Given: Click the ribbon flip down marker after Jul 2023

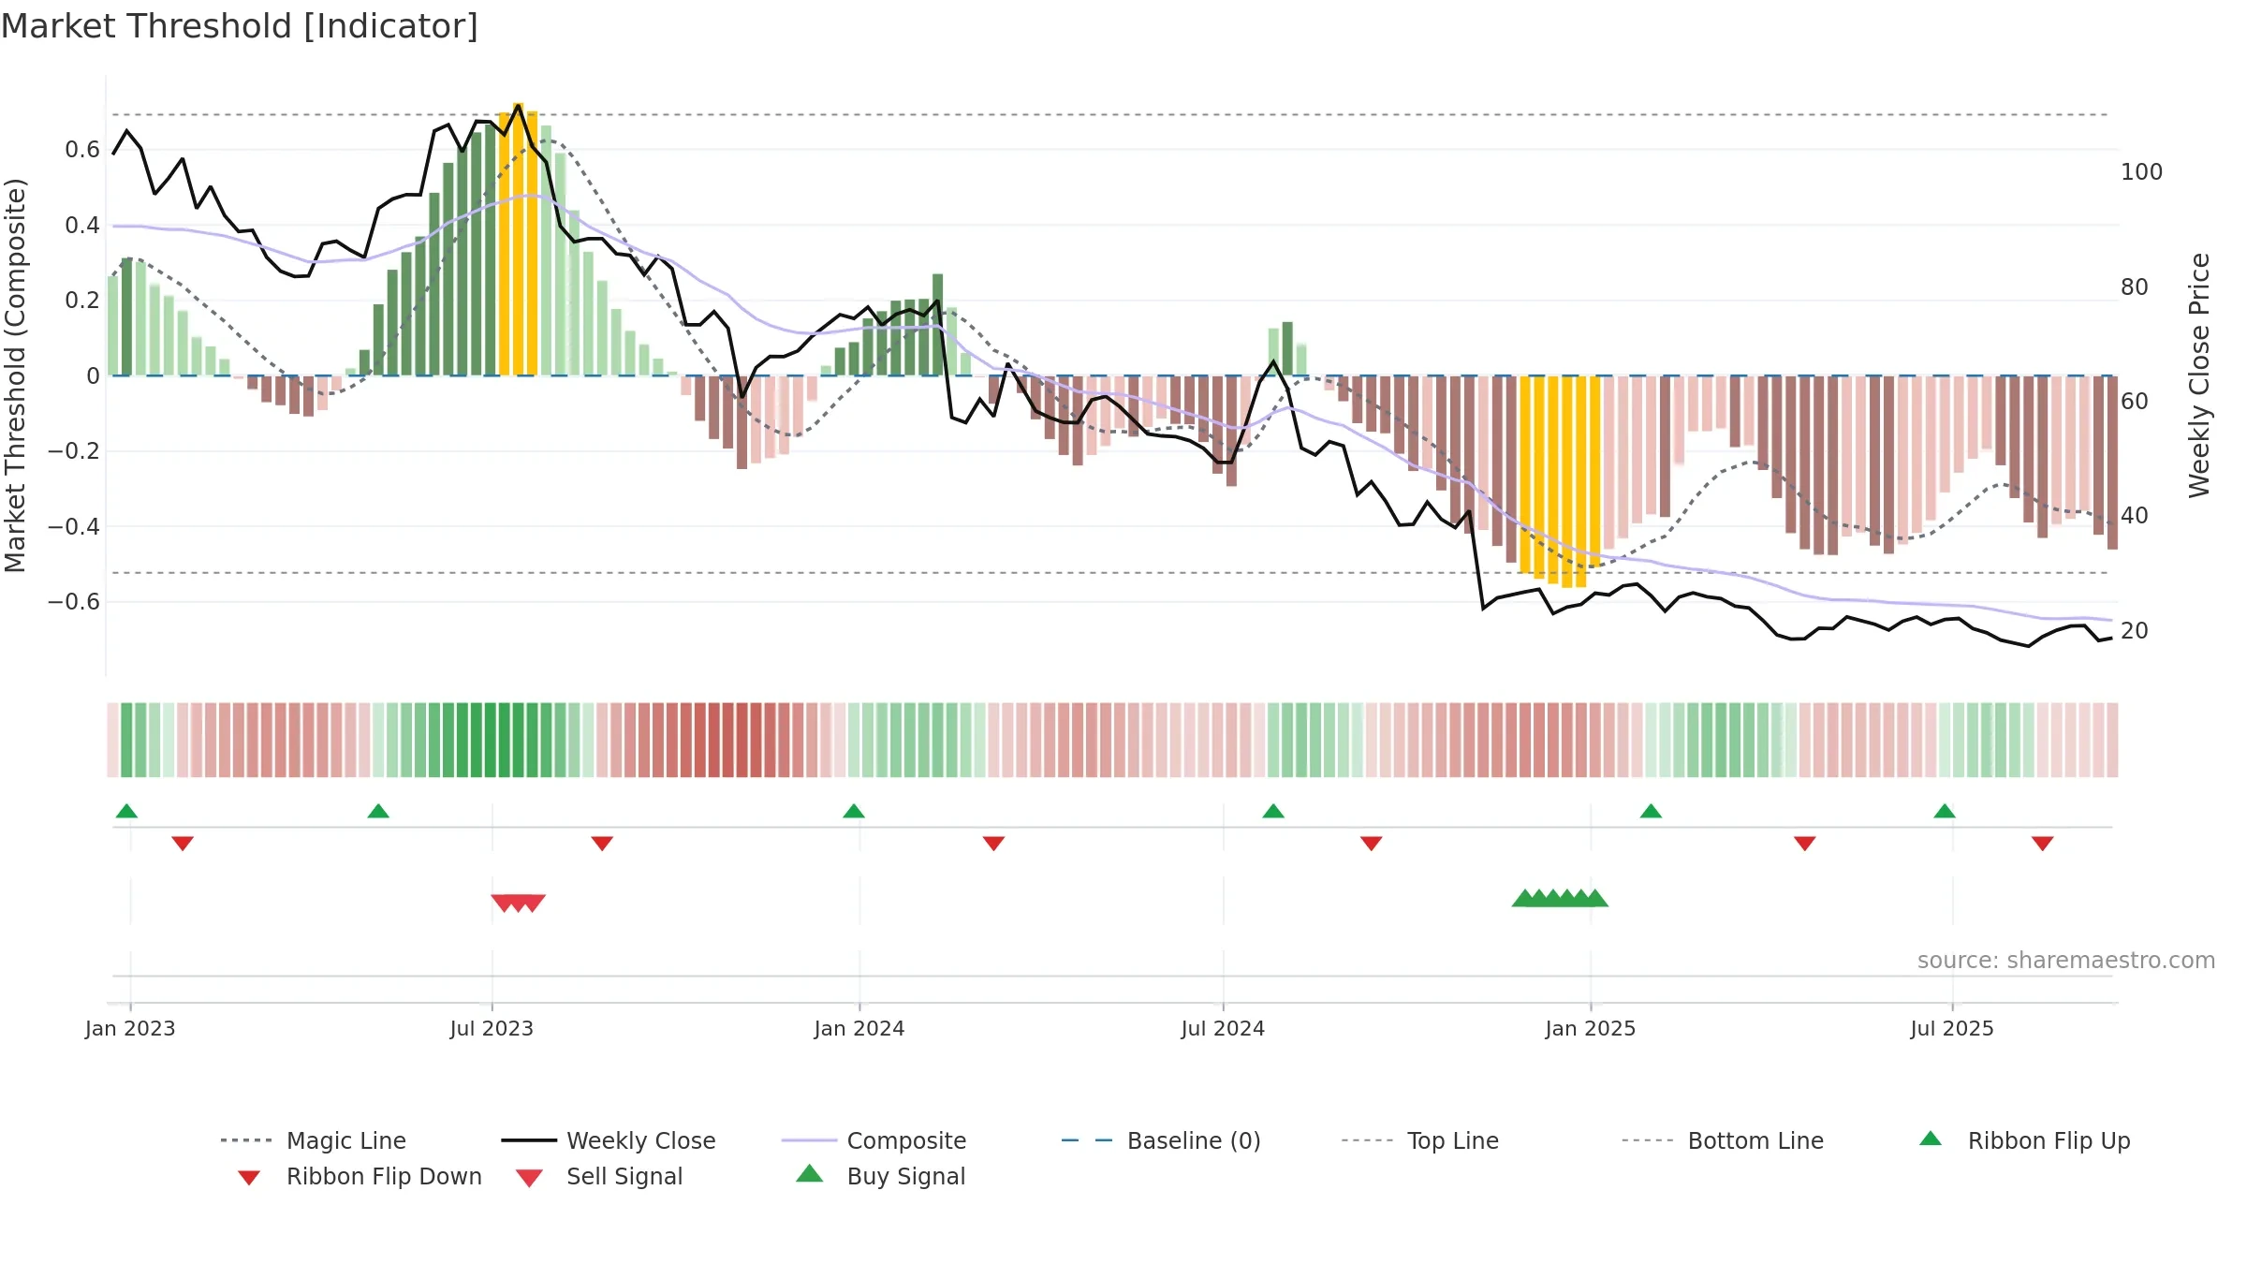Looking at the screenshot, I should (x=602, y=844).
